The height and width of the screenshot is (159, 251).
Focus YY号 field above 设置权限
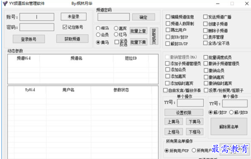pyautogui.click(x=190, y=103)
